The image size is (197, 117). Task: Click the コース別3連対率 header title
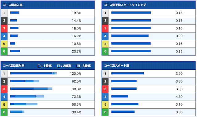point(14,66)
